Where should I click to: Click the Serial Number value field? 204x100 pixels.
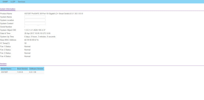tap(35, 27)
